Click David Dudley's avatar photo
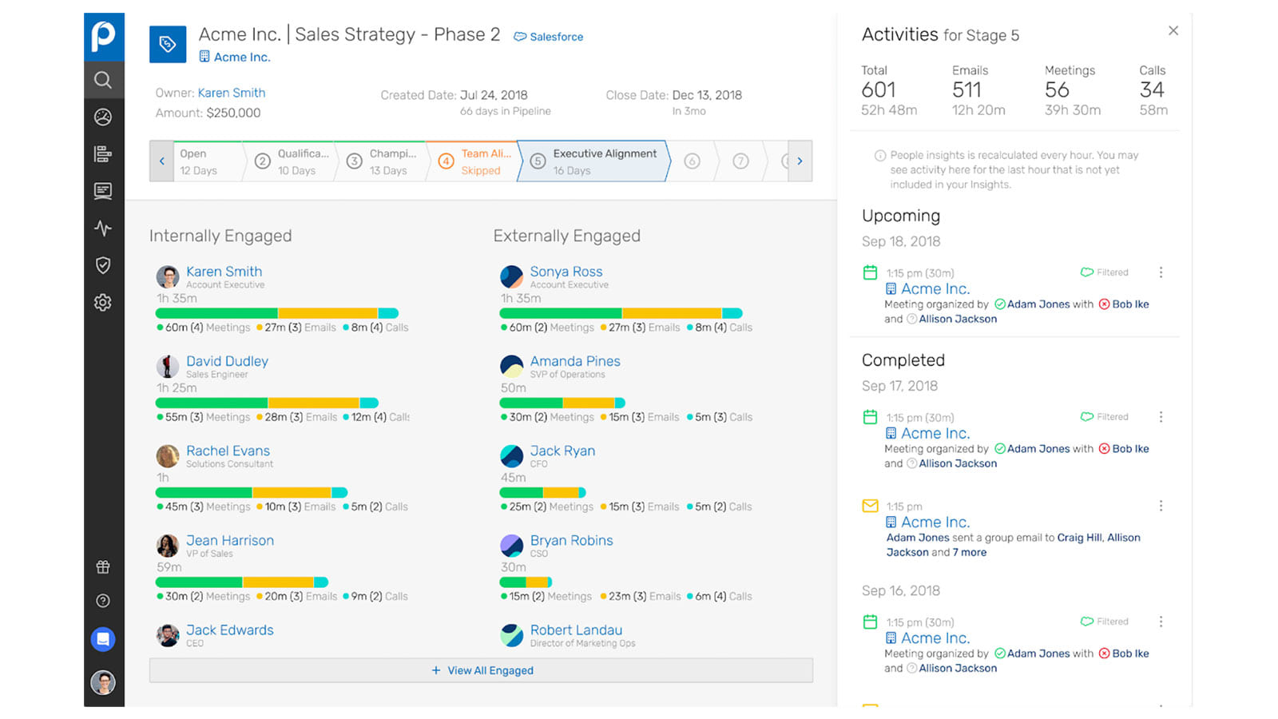1278x719 pixels. [168, 367]
